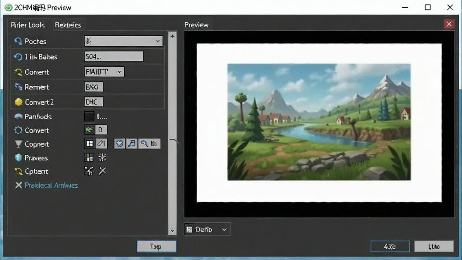Click the starburst icon in Pravees row
Image resolution: width=462 pixels, height=260 pixels.
click(x=102, y=158)
